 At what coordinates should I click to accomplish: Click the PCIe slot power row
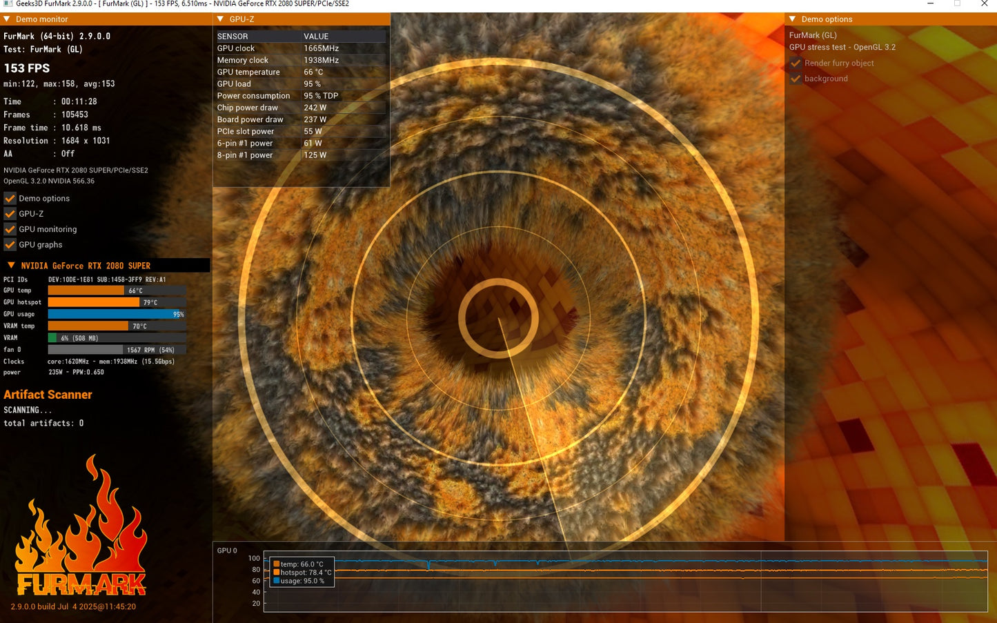pyautogui.click(x=301, y=131)
